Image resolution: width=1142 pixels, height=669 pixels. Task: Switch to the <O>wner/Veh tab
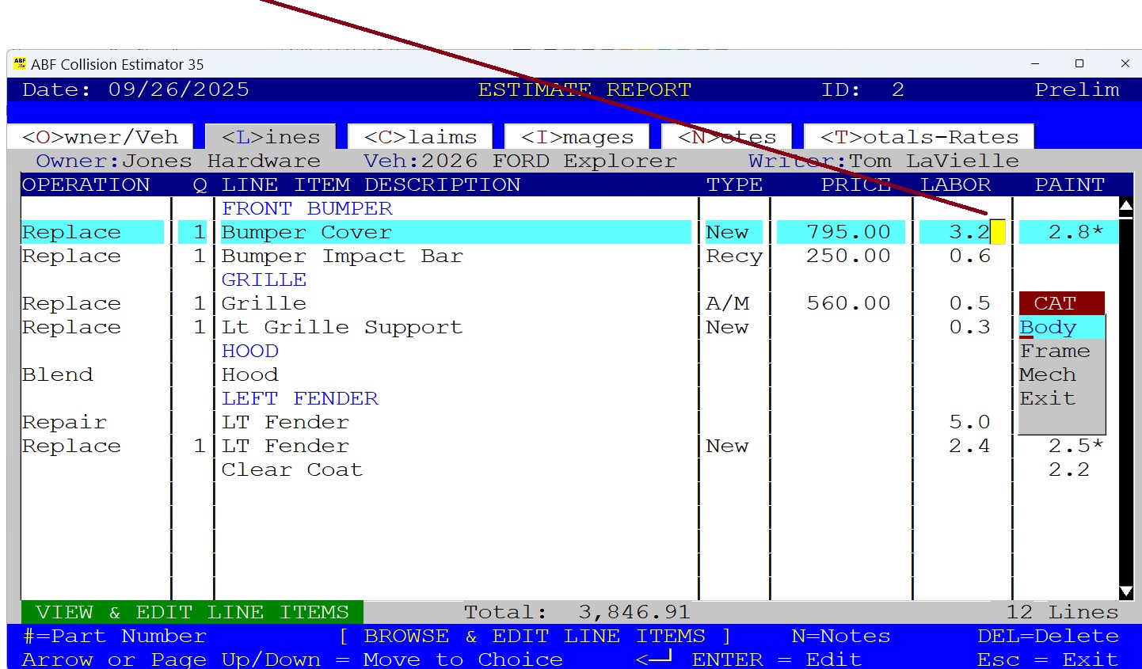pyautogui.click(x=101, y=135)
